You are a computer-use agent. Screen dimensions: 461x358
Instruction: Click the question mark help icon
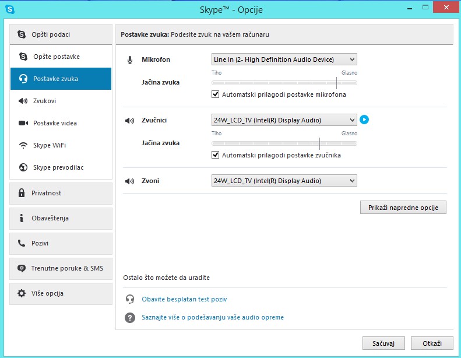coord(130,318)
